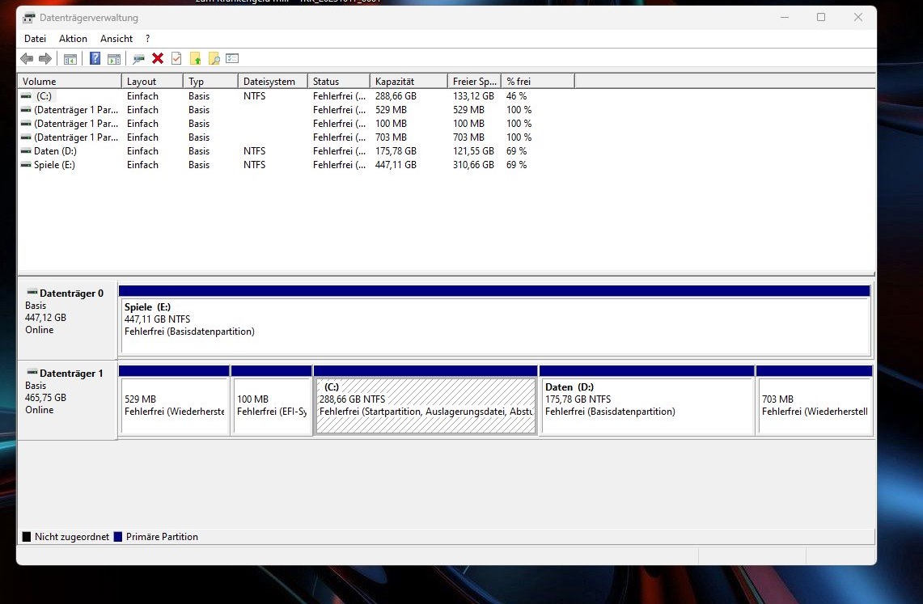Toggle the action pane toolbar icon

click(x=113, y=59)
